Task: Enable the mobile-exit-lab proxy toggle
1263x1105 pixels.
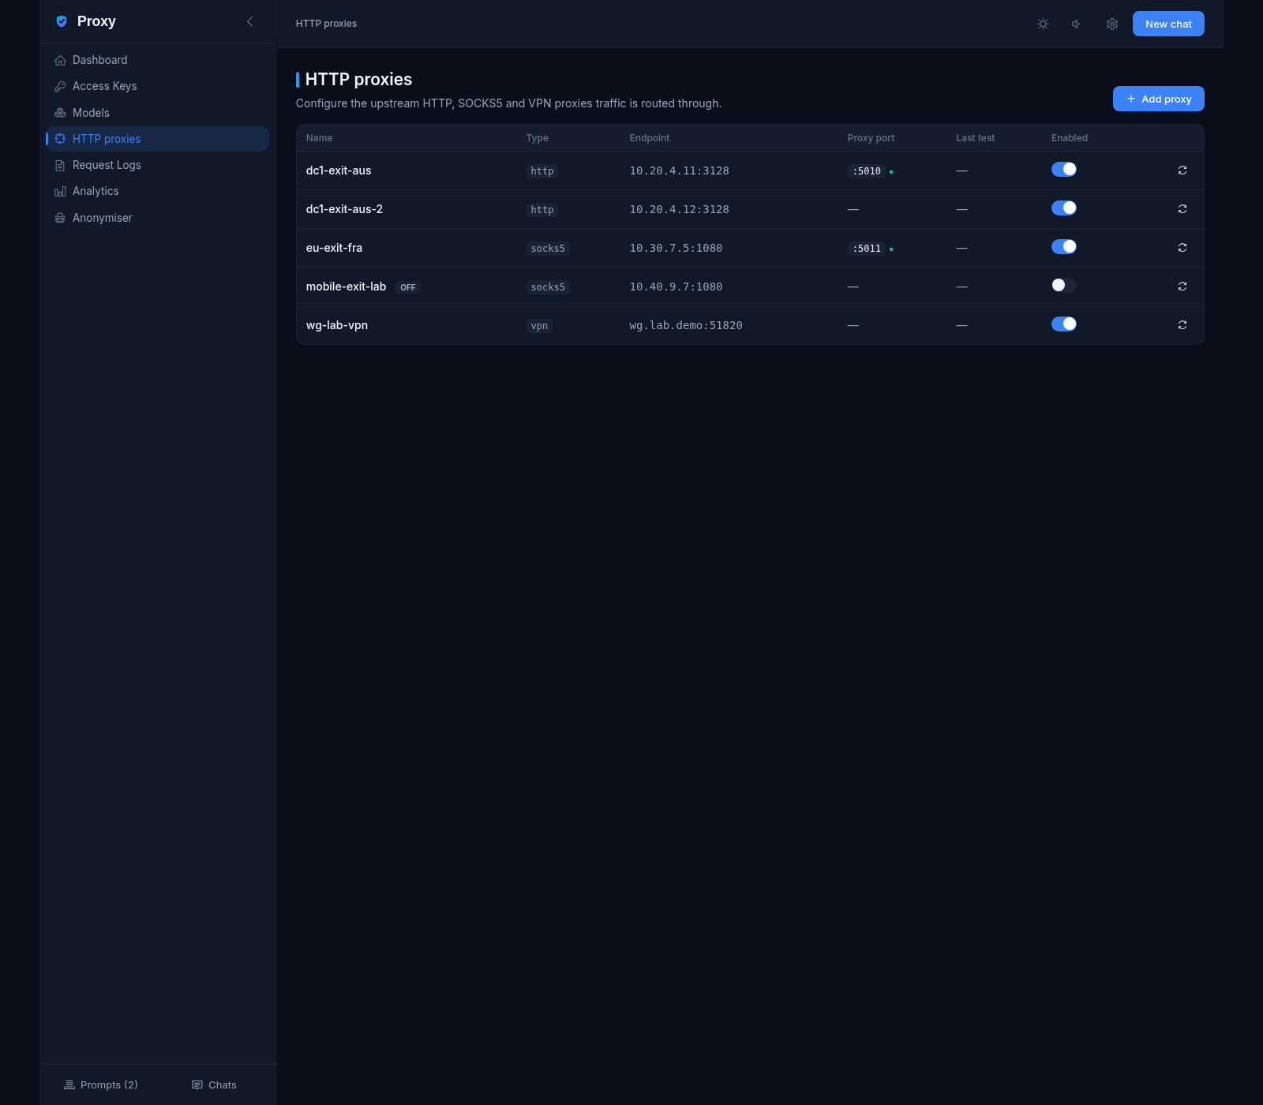Action: click(1063, 285)
